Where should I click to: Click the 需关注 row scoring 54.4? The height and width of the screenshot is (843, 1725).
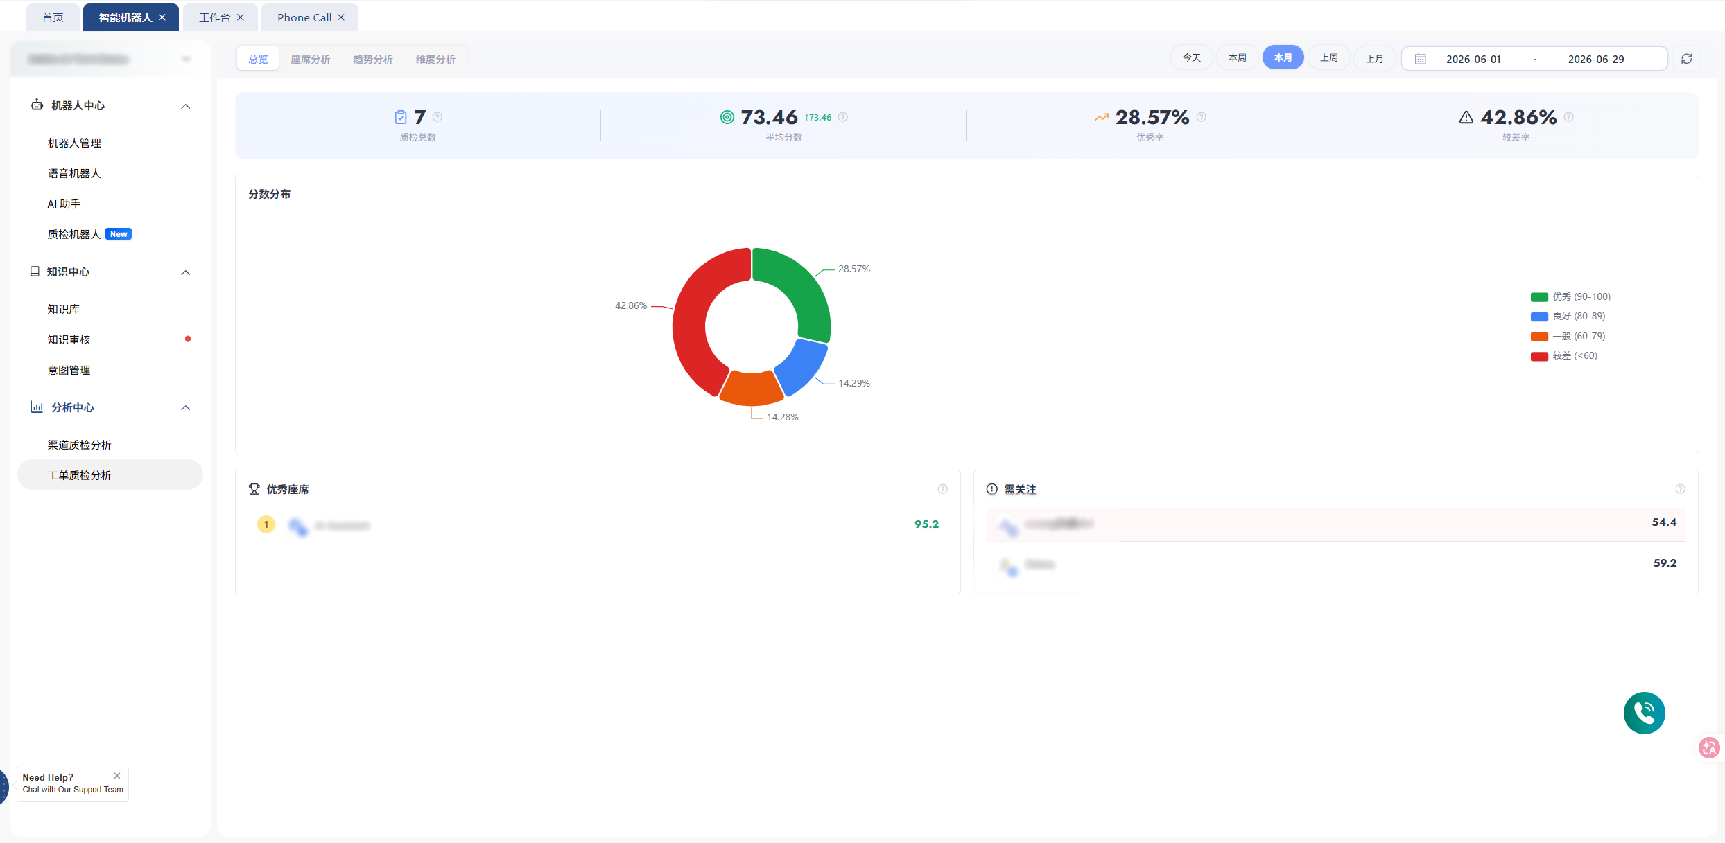tap(1335, 524)
